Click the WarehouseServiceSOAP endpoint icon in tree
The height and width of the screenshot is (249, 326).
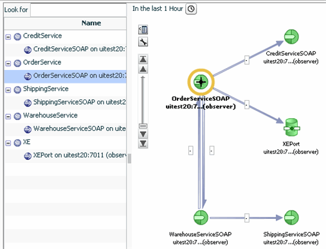[x=28, y=130]
